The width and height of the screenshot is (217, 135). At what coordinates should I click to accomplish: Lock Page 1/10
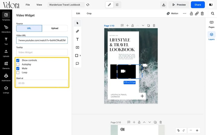[132, 25]
